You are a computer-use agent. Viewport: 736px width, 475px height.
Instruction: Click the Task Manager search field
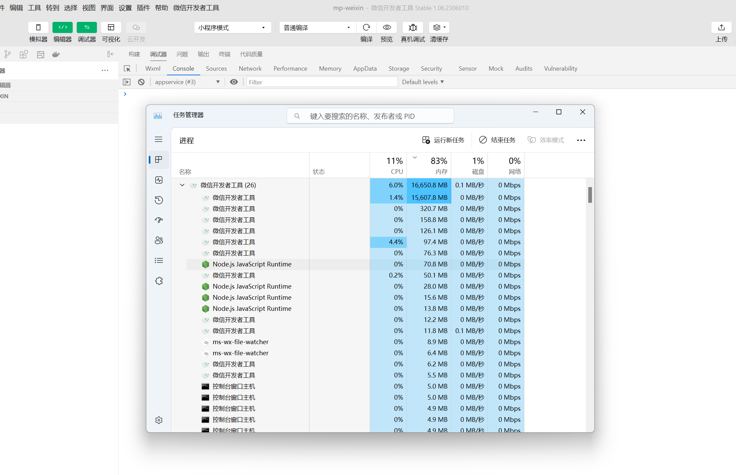tap(370, 116)
